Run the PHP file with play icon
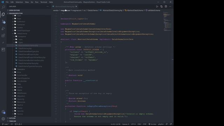Viewport: 224px width, 126px height. pyautogui.click(x=157, y=6)
